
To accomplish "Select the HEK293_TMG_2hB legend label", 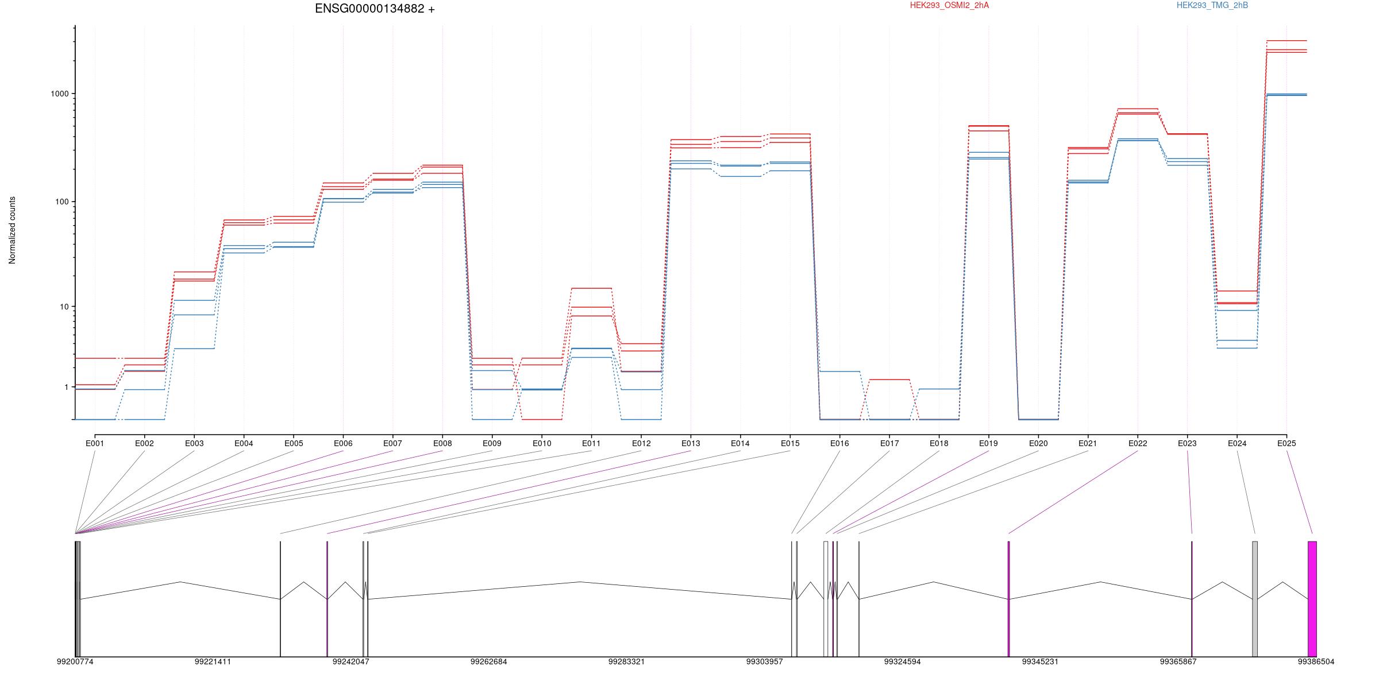I will [x=1212, y=5].
